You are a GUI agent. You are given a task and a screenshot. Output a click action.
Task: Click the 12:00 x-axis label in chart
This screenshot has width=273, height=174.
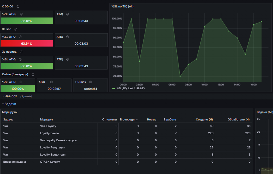221,85
